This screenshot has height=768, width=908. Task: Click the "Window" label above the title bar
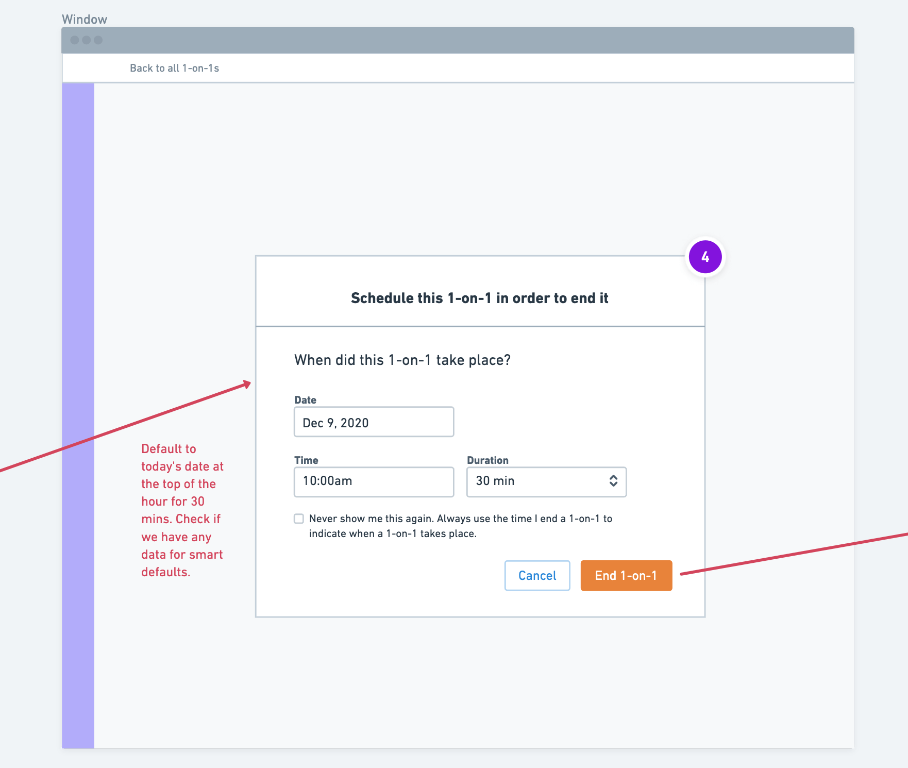click(85, 19)
